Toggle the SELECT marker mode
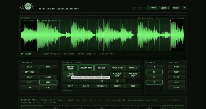Image resolution: width=206 pixels, height=109 pixels. tap(101, 68)
